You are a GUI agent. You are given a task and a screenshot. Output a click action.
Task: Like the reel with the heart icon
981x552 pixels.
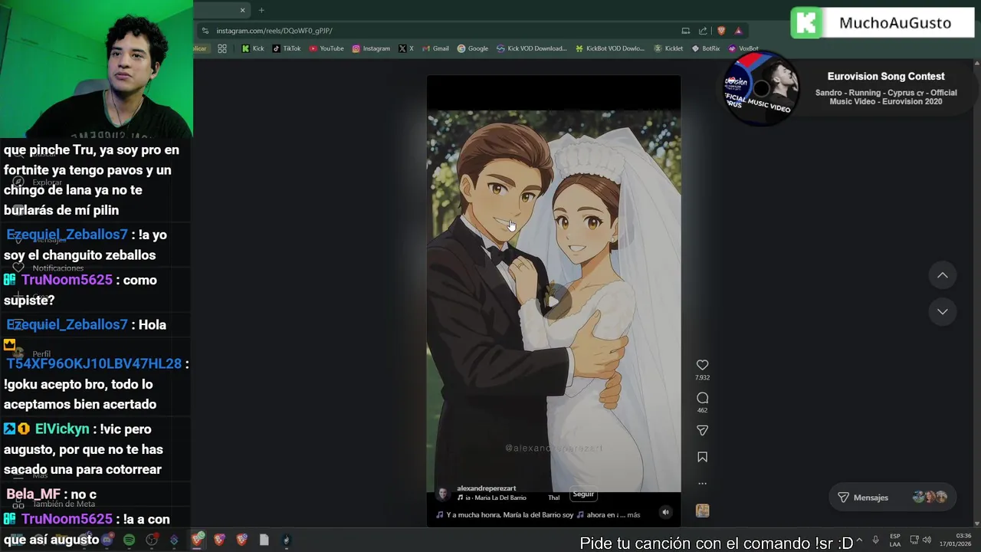[702, 365]
